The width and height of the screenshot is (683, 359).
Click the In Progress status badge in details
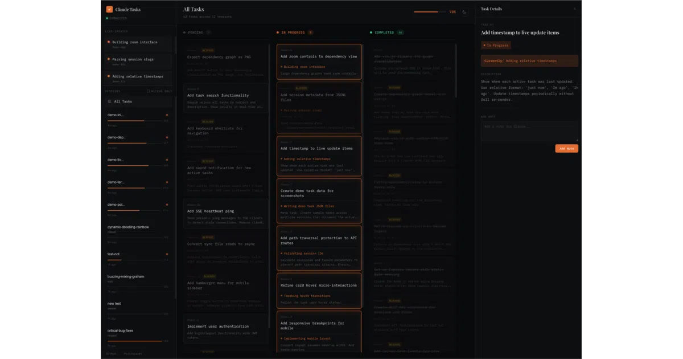[x=496, y=45]
